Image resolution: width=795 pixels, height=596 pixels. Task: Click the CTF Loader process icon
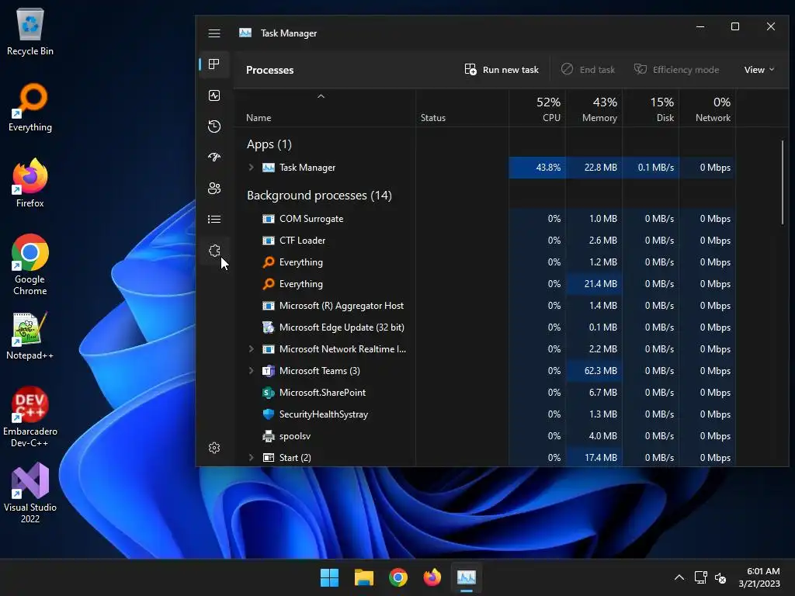click(x=268, y=241)
